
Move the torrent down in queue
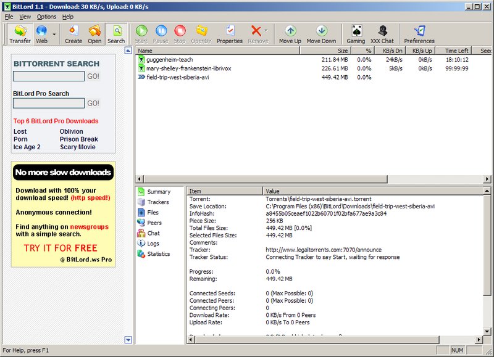coord(321,34)
